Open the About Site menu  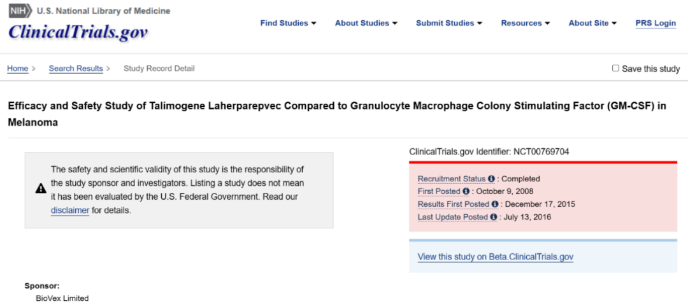[592, 23]
